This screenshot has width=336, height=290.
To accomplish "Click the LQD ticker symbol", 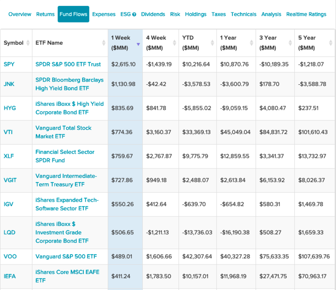I will pos(9,233).
